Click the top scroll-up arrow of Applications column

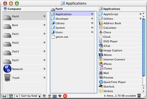click(144, 14)
